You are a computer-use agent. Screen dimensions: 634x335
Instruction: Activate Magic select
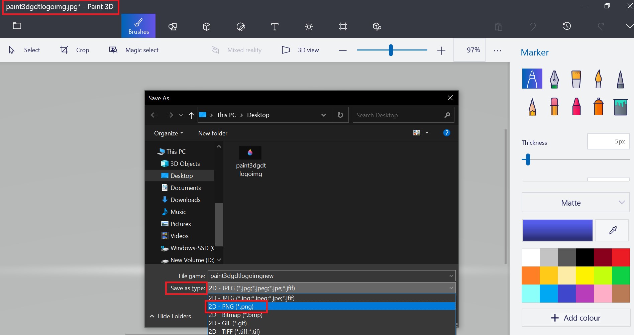(134, 50)
